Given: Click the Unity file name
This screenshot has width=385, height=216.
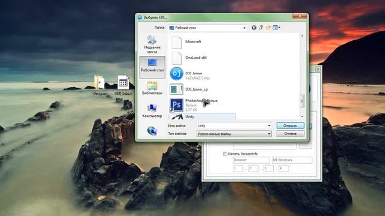Looking at the screenshot, I should pyautogui.click(x=189, y=117).
